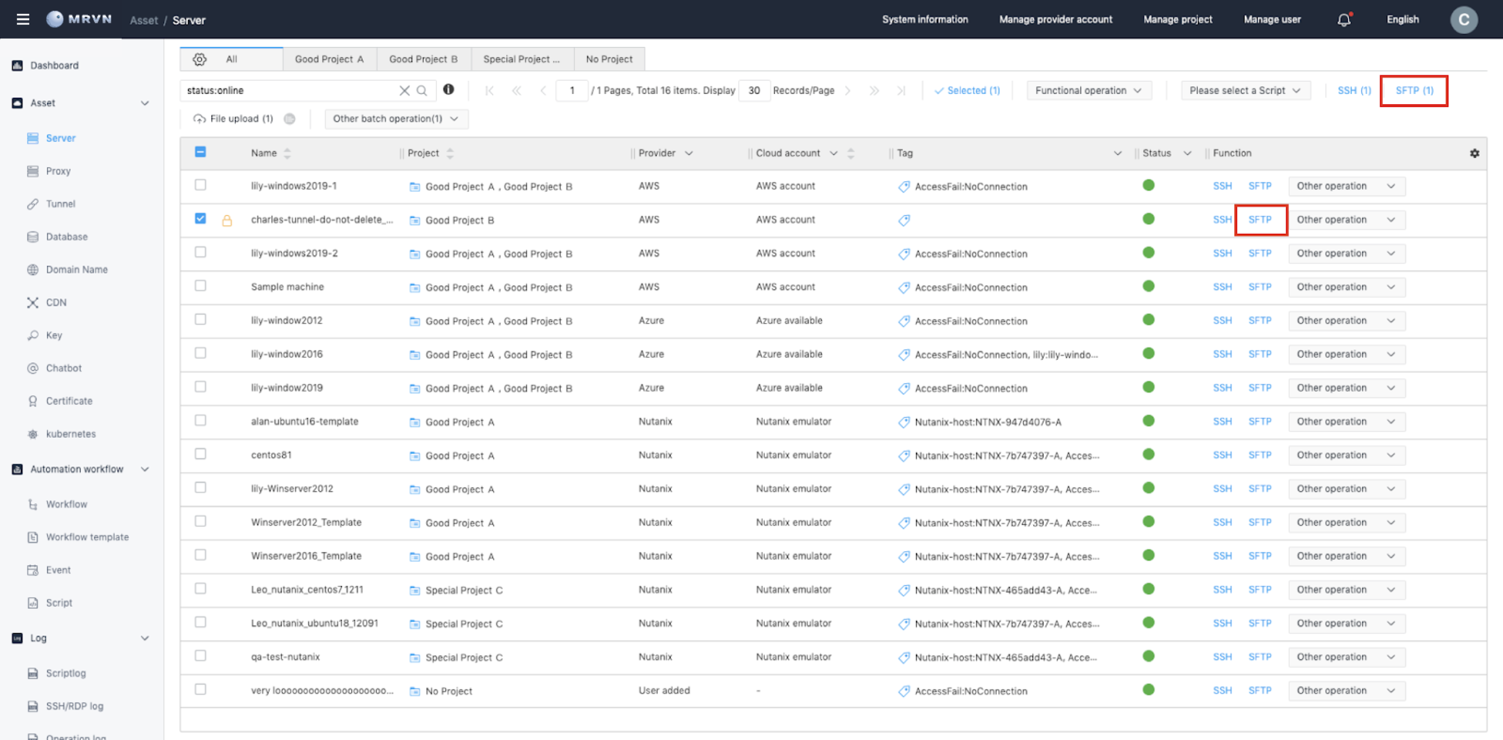Image resolution: width=1503 pixels, height=740 pixels.
Task: Open table column settings gear
Action: pyautogui.click(x=1474, y=154)
